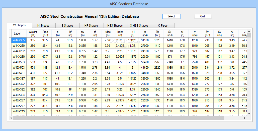This screenshot has width=258, height=131.
Task: Click the Ix (in4) column header
Action: (x=145, y=34)
